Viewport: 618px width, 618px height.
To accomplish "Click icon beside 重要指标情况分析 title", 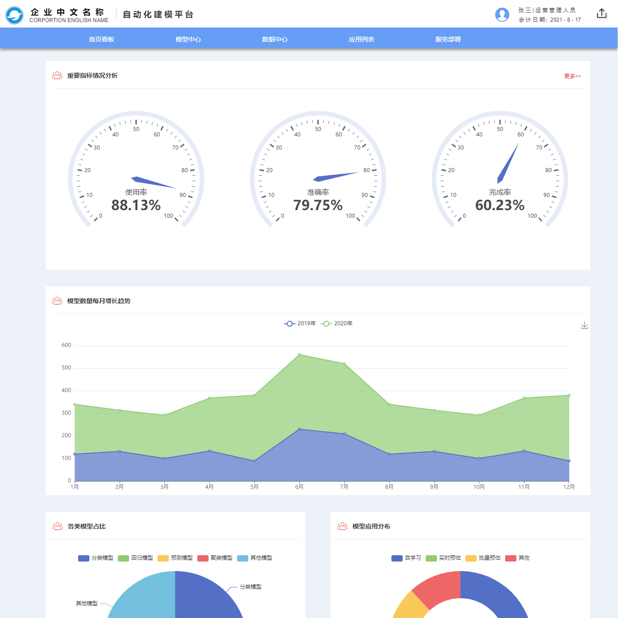I will [57, 75].
